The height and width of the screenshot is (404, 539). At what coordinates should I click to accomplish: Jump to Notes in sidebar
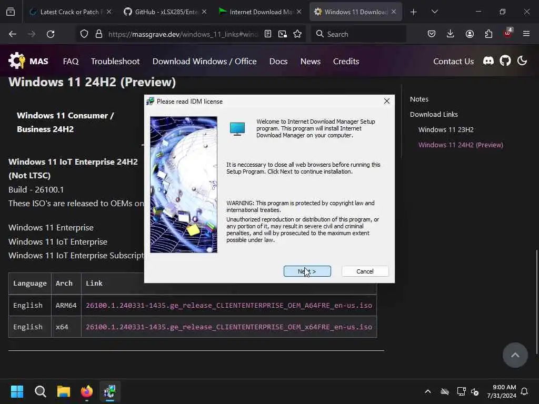pyautogui.click(x=419, y=99)
